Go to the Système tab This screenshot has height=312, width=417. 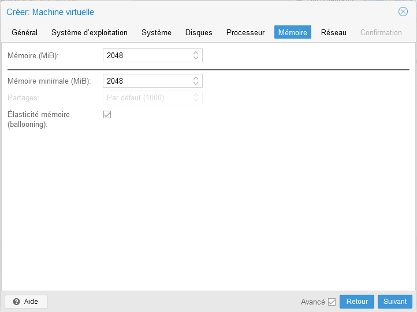click(157, 32)
